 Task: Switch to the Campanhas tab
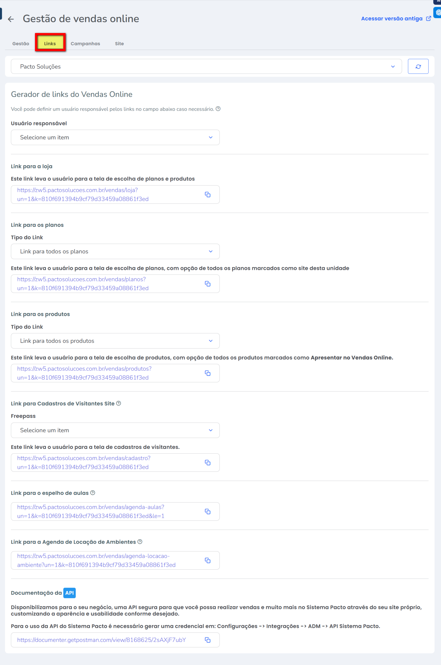pos(85,44)
